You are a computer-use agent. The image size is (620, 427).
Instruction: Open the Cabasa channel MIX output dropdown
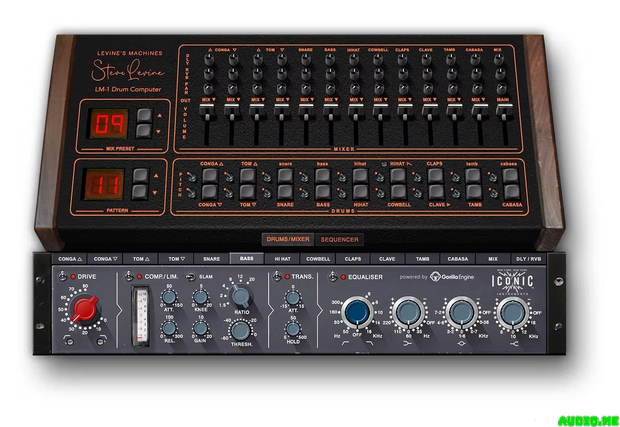(x=479, y=100)
